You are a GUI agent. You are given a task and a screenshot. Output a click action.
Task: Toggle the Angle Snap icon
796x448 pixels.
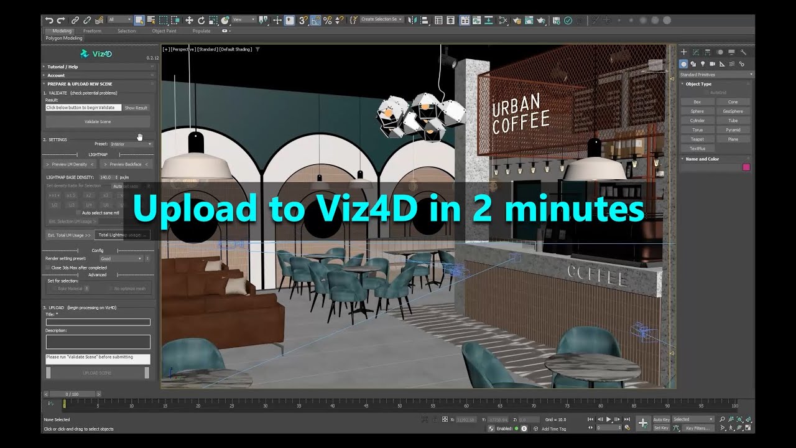(x=315, y=20)
